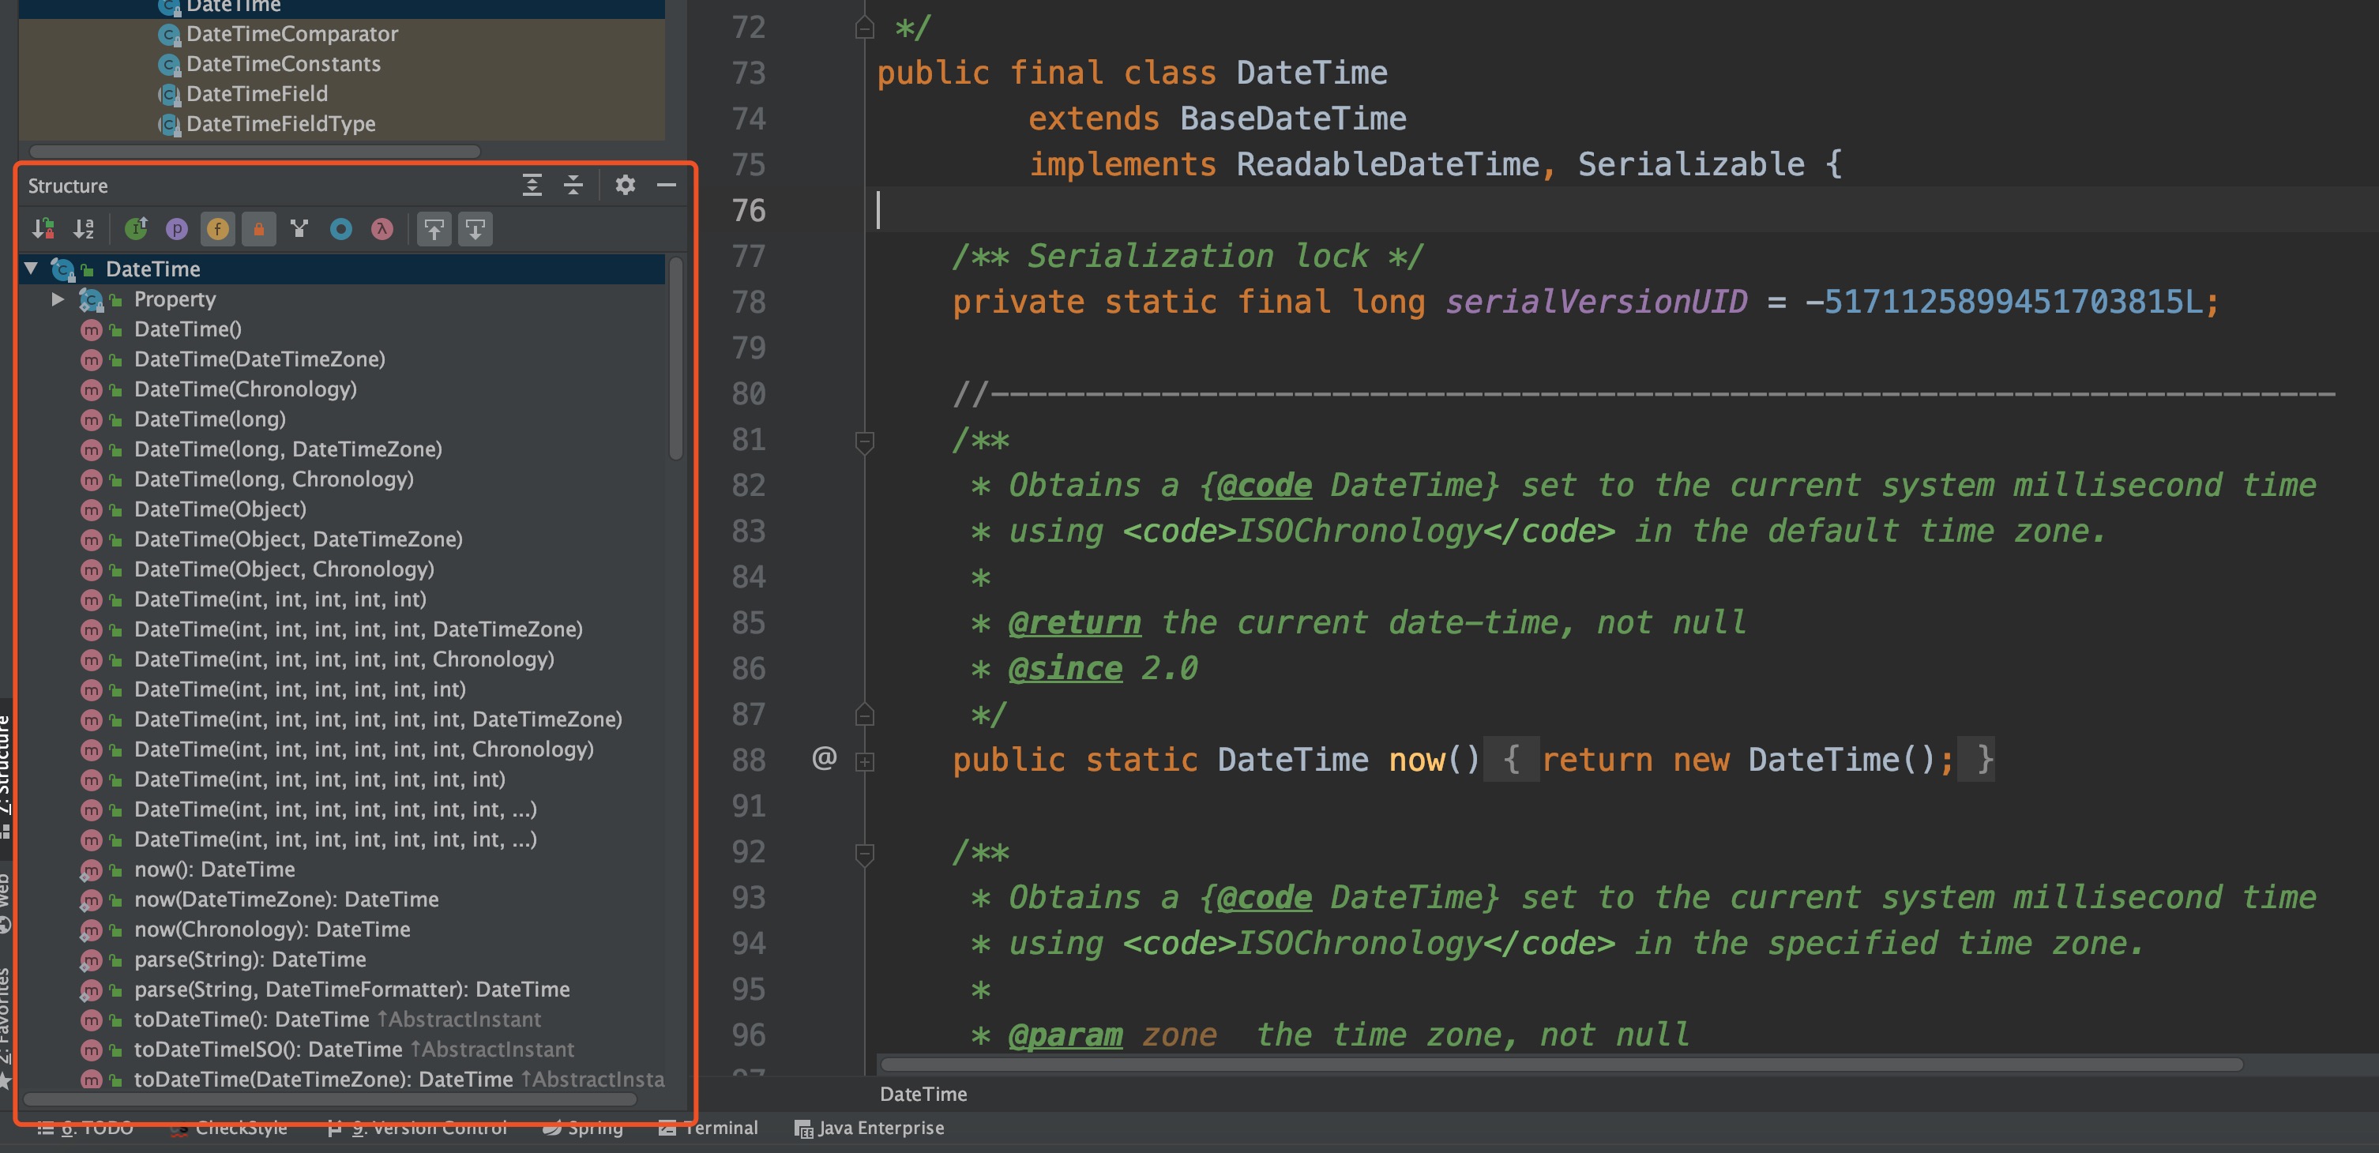Toggle Show Properties purple p icon
Image resolution: width=2379 pixels, height=1153 pixels.
[x=176, y=229]
